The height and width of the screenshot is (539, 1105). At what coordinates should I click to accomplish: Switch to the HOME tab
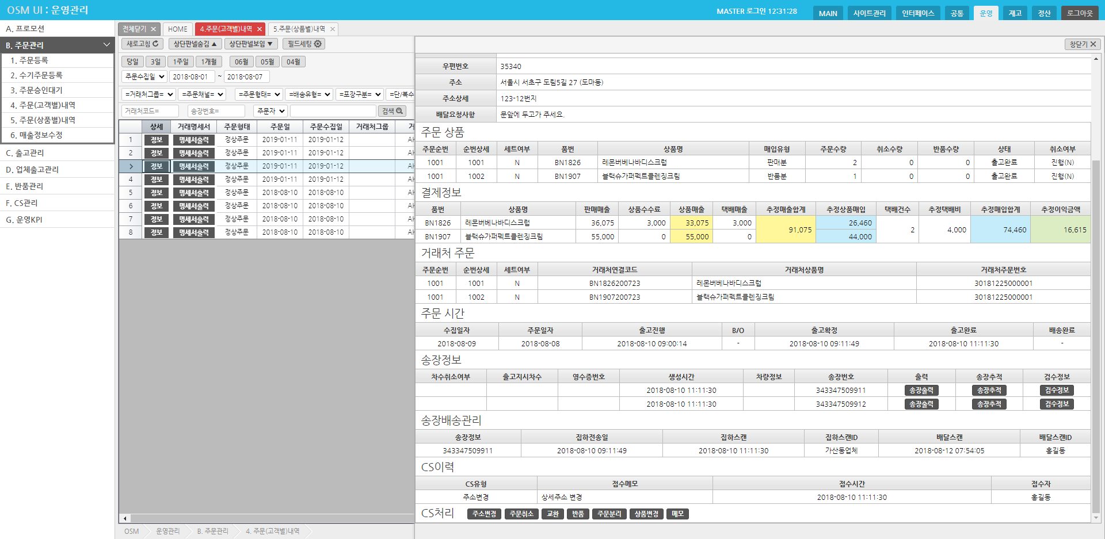(178, 29)
